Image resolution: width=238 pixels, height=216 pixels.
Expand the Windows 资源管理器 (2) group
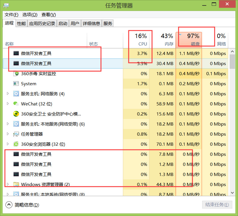point(8,184)
